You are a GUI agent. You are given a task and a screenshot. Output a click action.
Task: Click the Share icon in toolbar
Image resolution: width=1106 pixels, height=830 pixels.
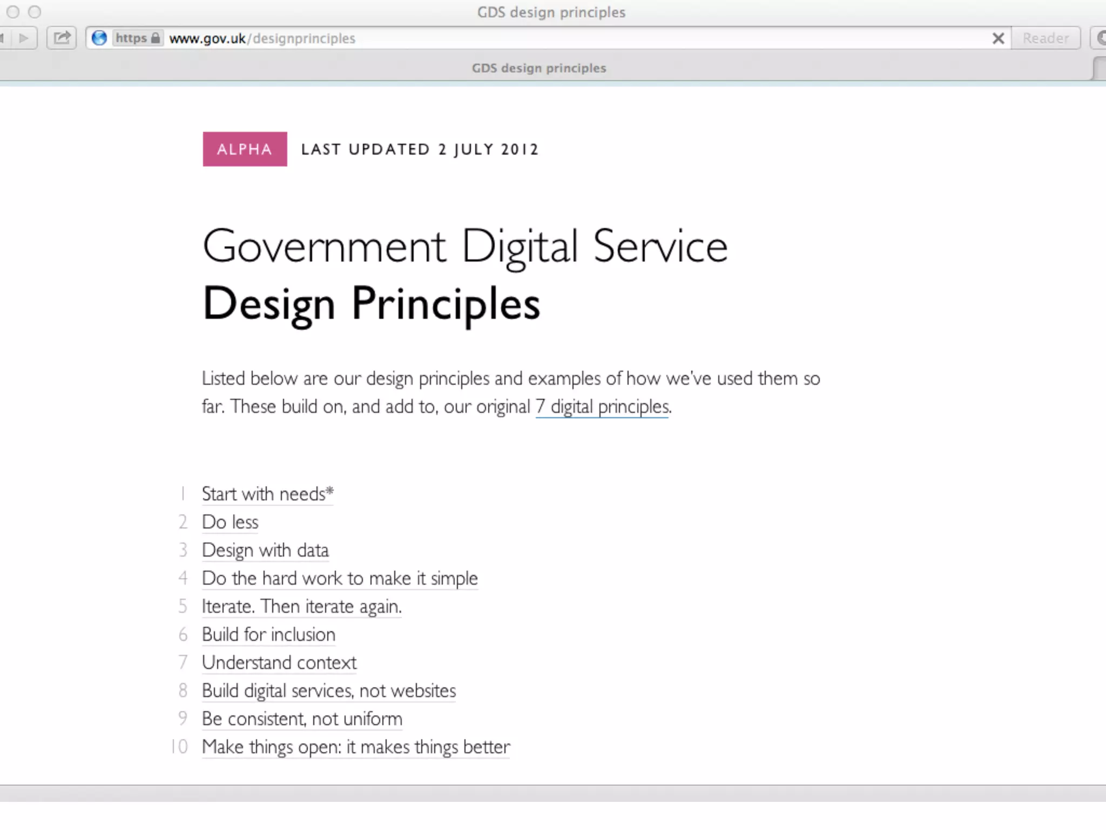click(x=62, y=38)
